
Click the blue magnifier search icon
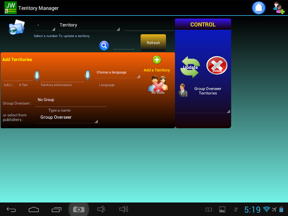click(104, 45)
